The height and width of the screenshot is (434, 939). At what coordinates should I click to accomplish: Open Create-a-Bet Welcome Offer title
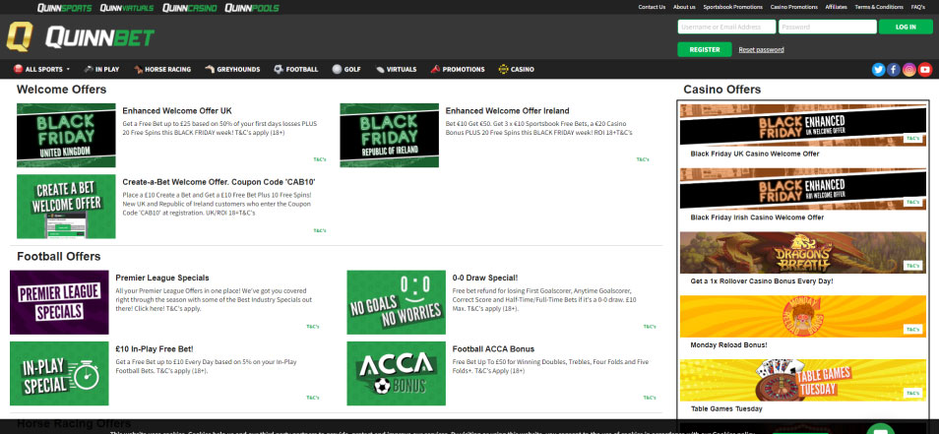click(219, 182)
